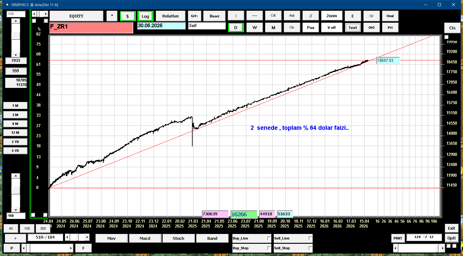Click the asterisk button next to EQUITY
This screenshot has width=463, height=256.
point(112,16)
